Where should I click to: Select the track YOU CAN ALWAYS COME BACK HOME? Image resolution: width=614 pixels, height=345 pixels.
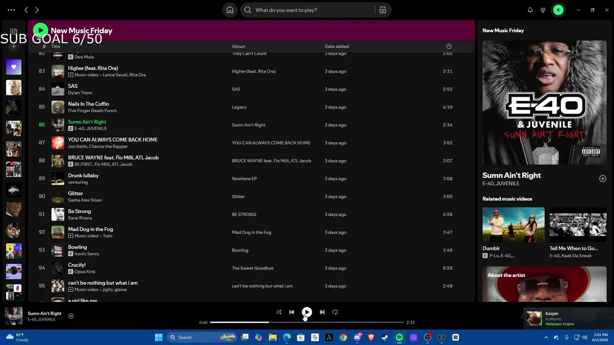[x=113, y=140]
